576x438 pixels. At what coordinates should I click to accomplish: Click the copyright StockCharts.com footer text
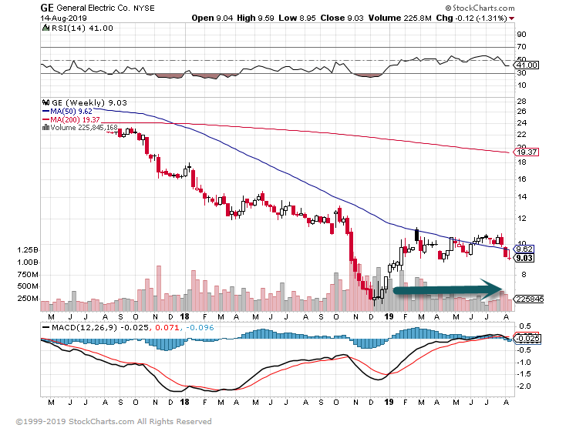(x=113, y=422)
